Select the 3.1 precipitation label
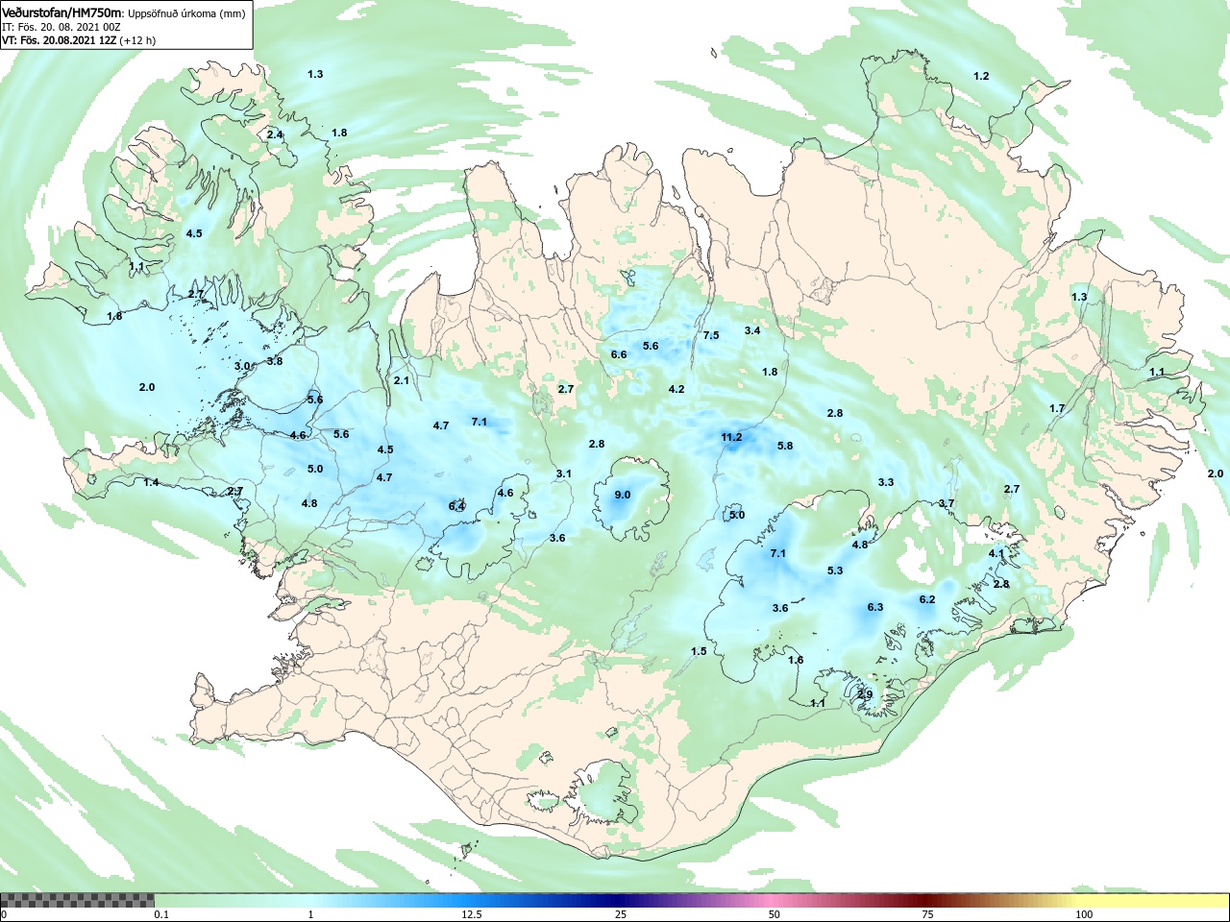 [x=564, y=473]
